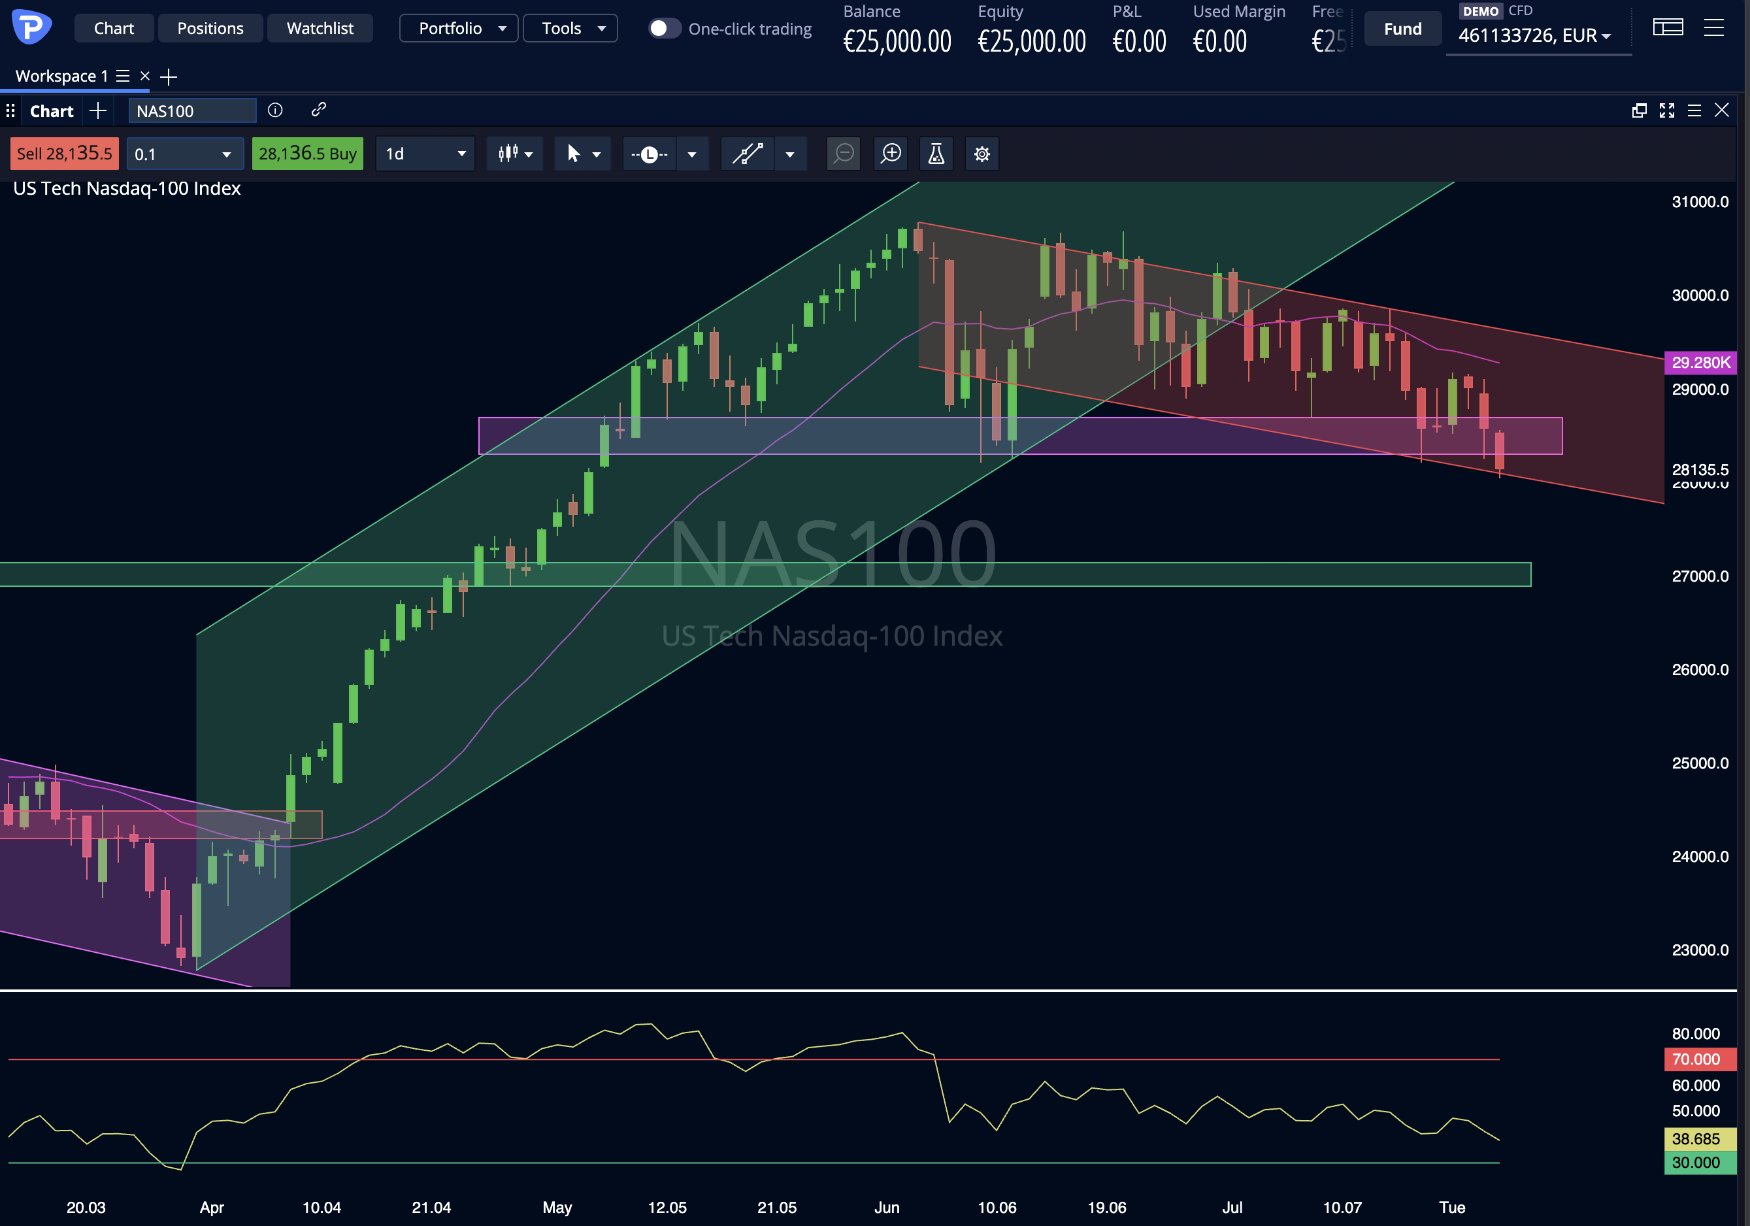Screen dimensions: 1750x1226
Task: Expand channel drawing tools dropdown arrow
Action: [x=791, y=154]
